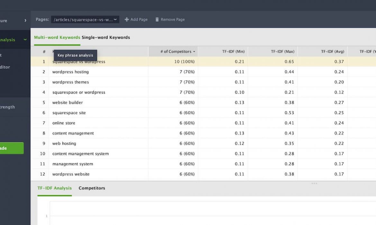Sort by the TF-IDF (Max) column header
376x225 pixels.
coord(273,51)
